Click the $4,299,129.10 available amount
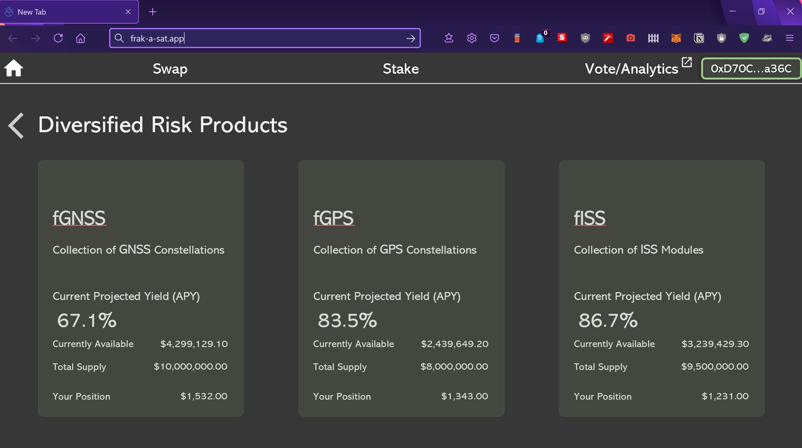 [x=194, y=344]
